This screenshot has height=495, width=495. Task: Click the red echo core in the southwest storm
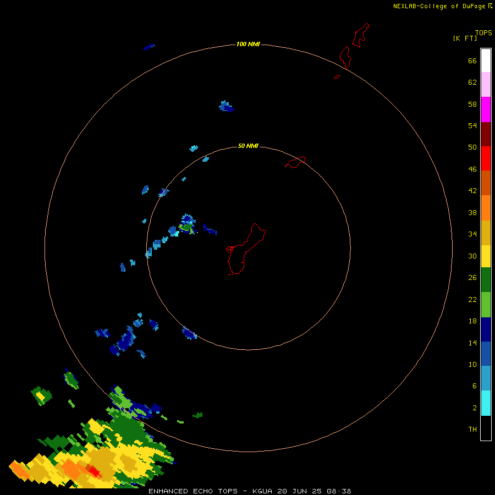(94, 471)
